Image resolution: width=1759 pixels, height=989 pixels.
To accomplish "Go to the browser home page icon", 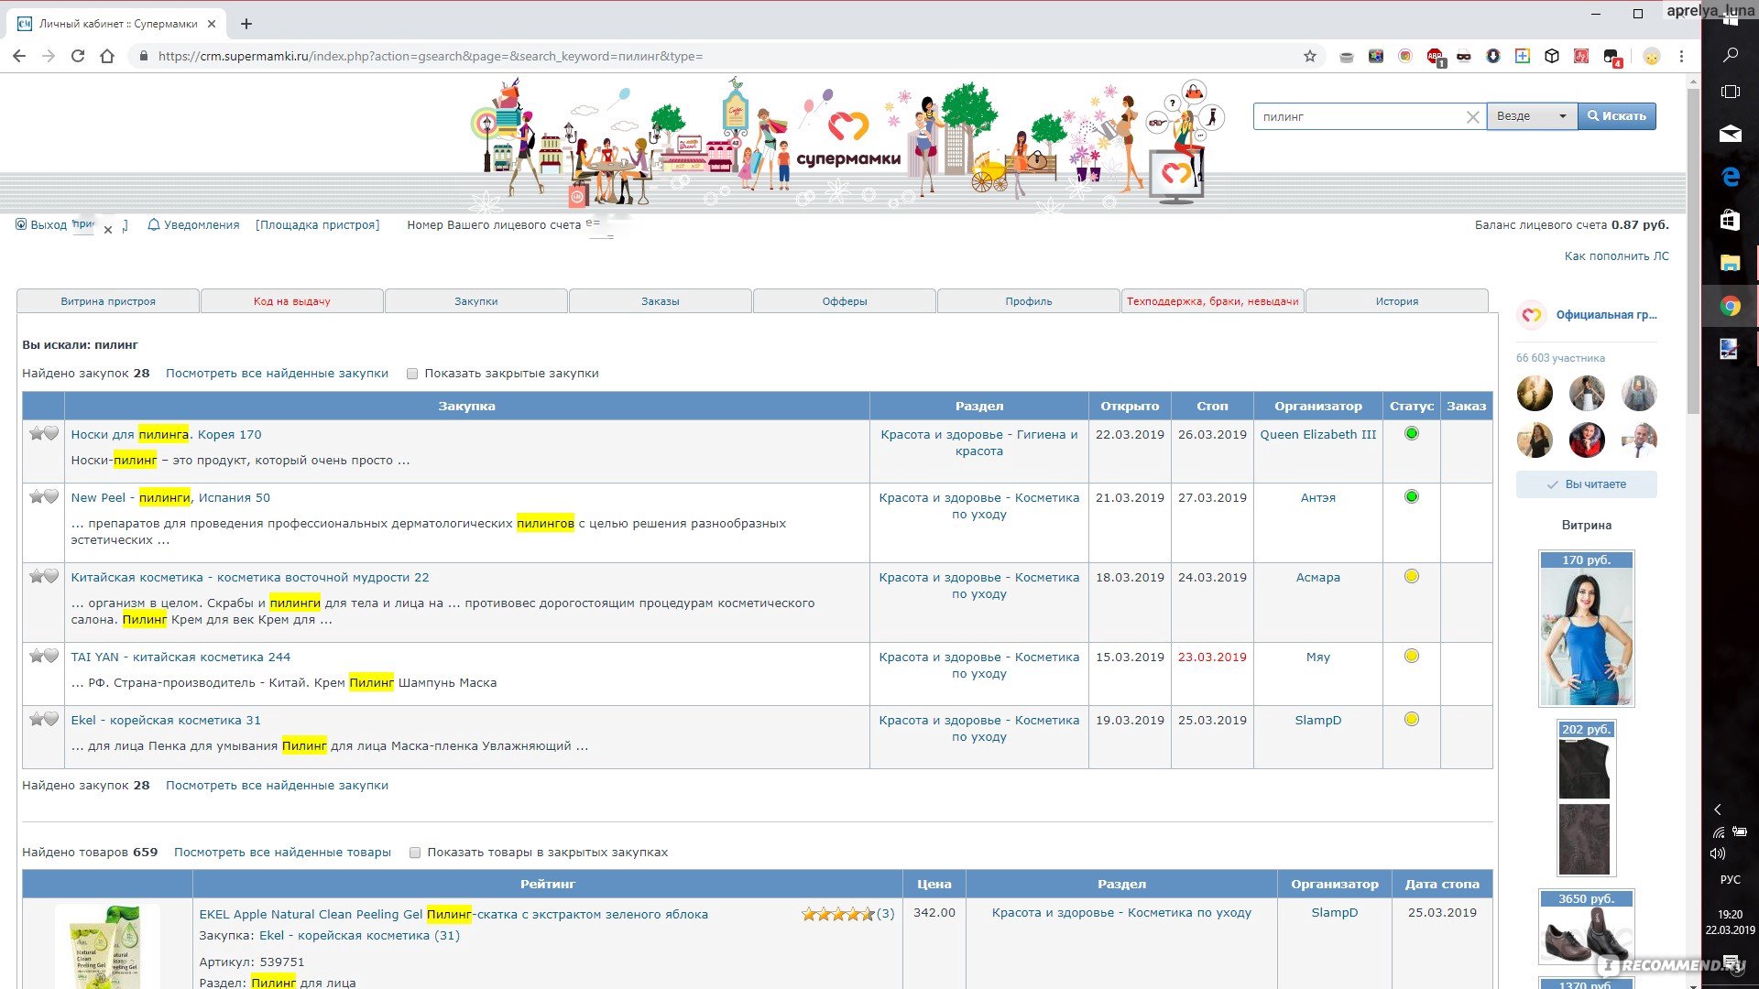I will coord(107,56).
